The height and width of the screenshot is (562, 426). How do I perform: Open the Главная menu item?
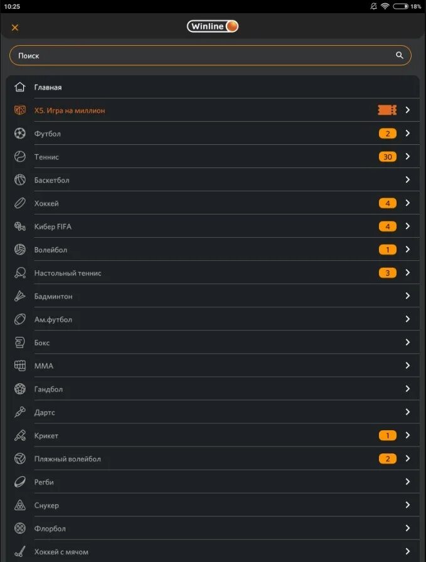tap(48, 87)
